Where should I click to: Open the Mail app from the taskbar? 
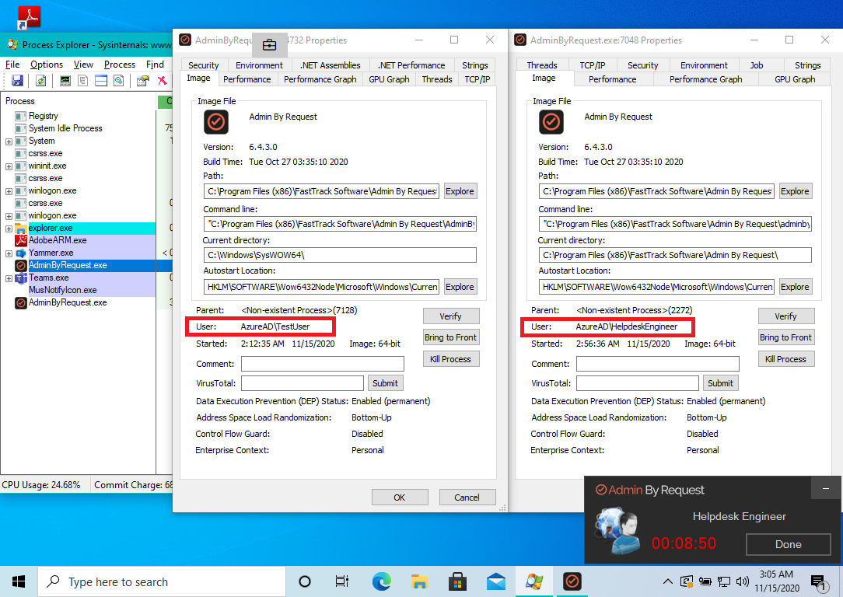point(495,581)
